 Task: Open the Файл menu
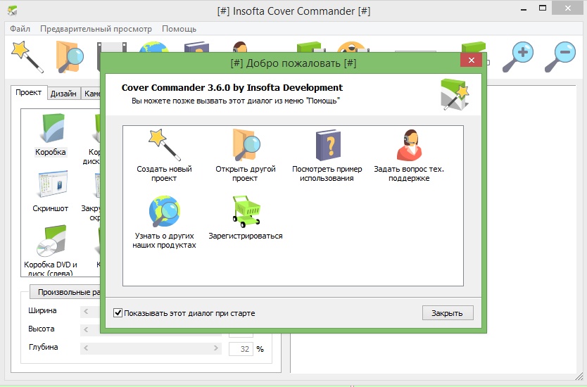coord(20,29)
